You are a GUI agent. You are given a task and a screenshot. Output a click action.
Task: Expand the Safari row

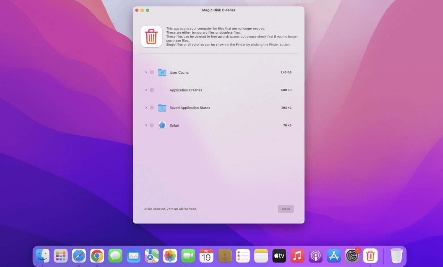146,125
